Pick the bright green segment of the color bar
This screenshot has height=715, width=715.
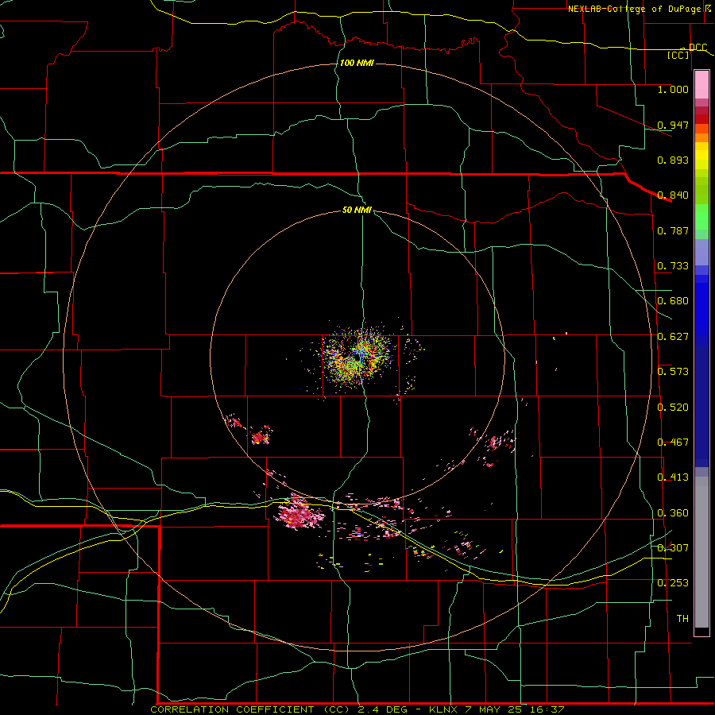click(x=701, y=217)
